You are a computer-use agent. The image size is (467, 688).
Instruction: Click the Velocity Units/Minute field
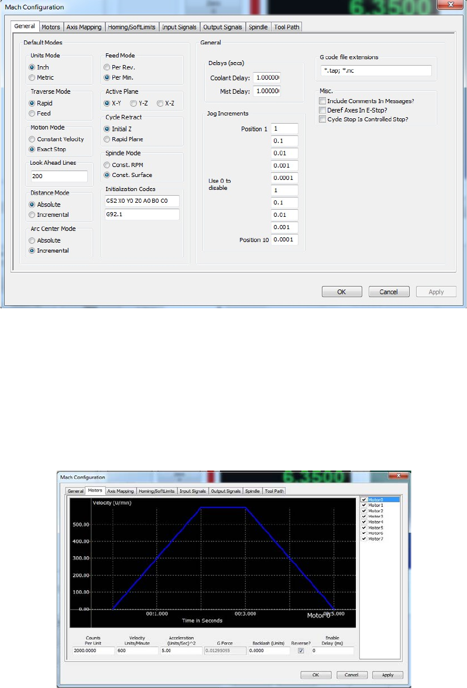pyautogui.click(x=137, y=650)
